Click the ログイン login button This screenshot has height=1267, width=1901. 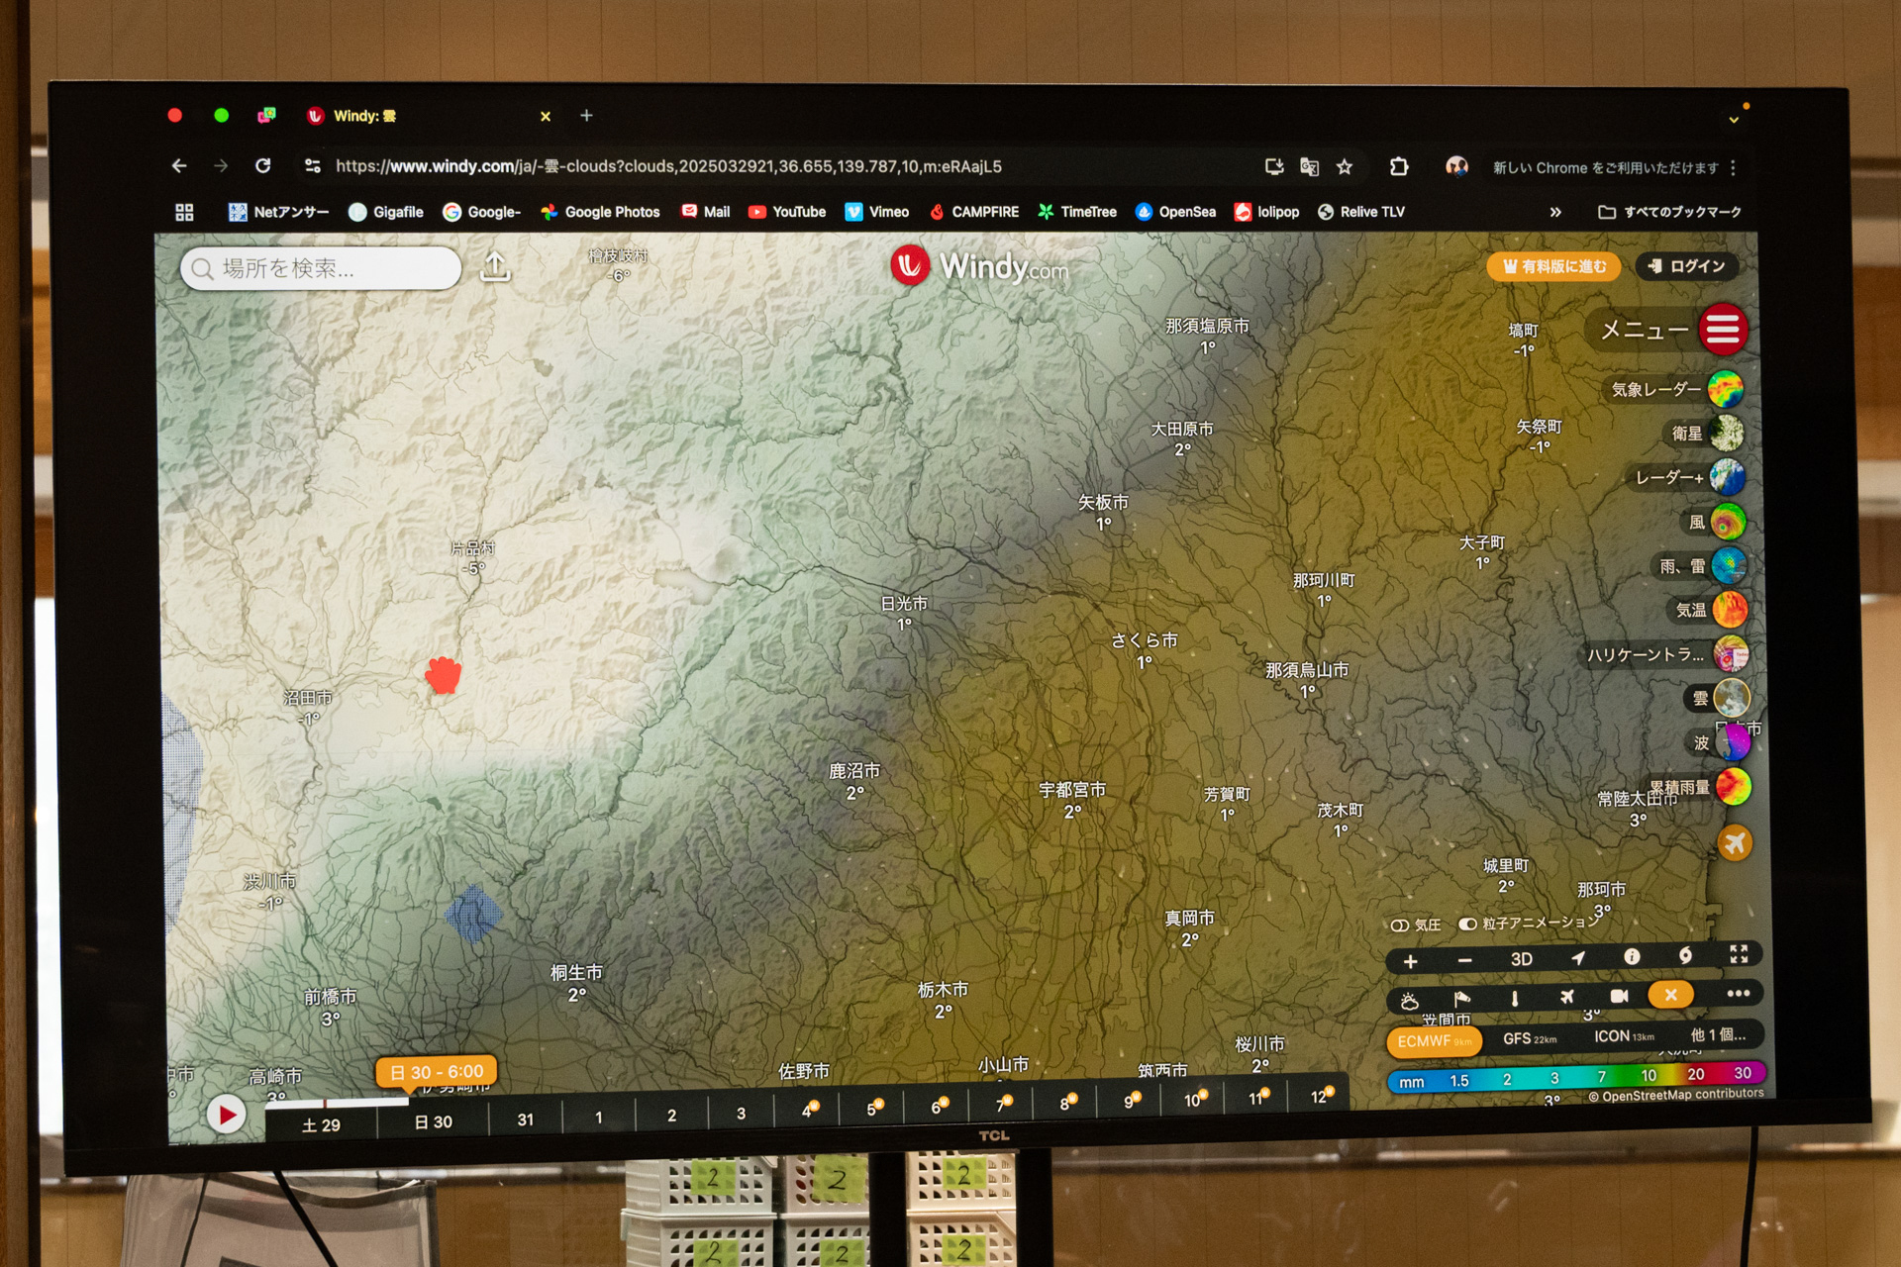1687,266
